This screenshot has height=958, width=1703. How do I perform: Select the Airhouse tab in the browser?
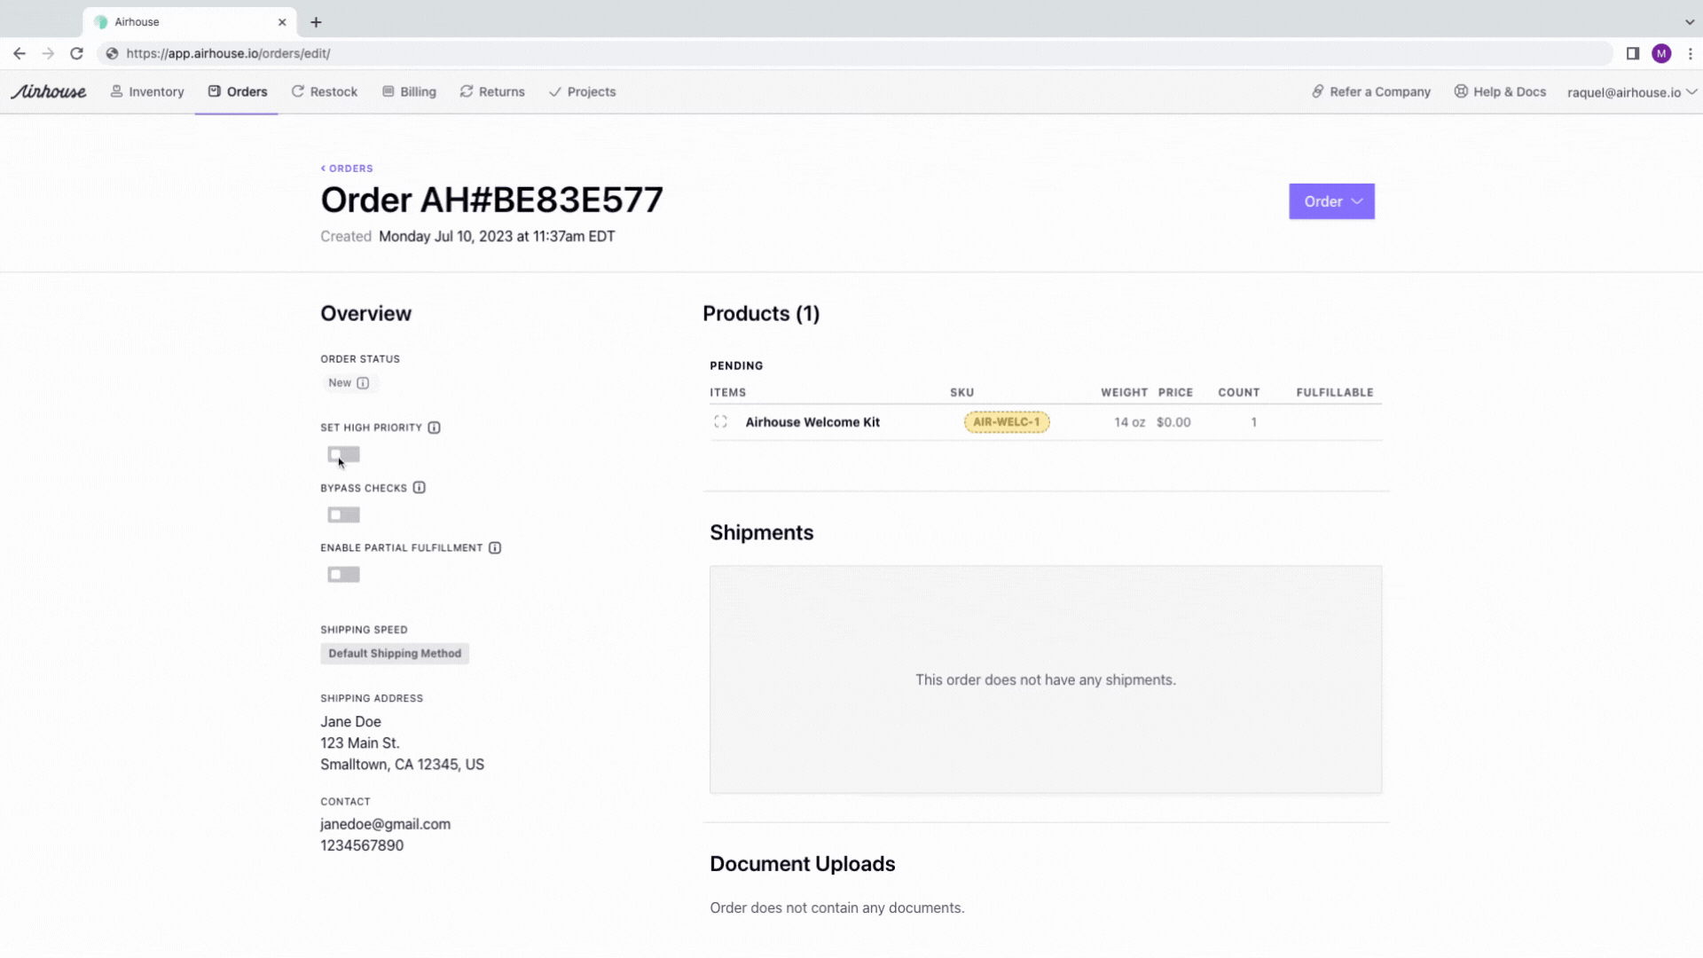tap(177, 21)
